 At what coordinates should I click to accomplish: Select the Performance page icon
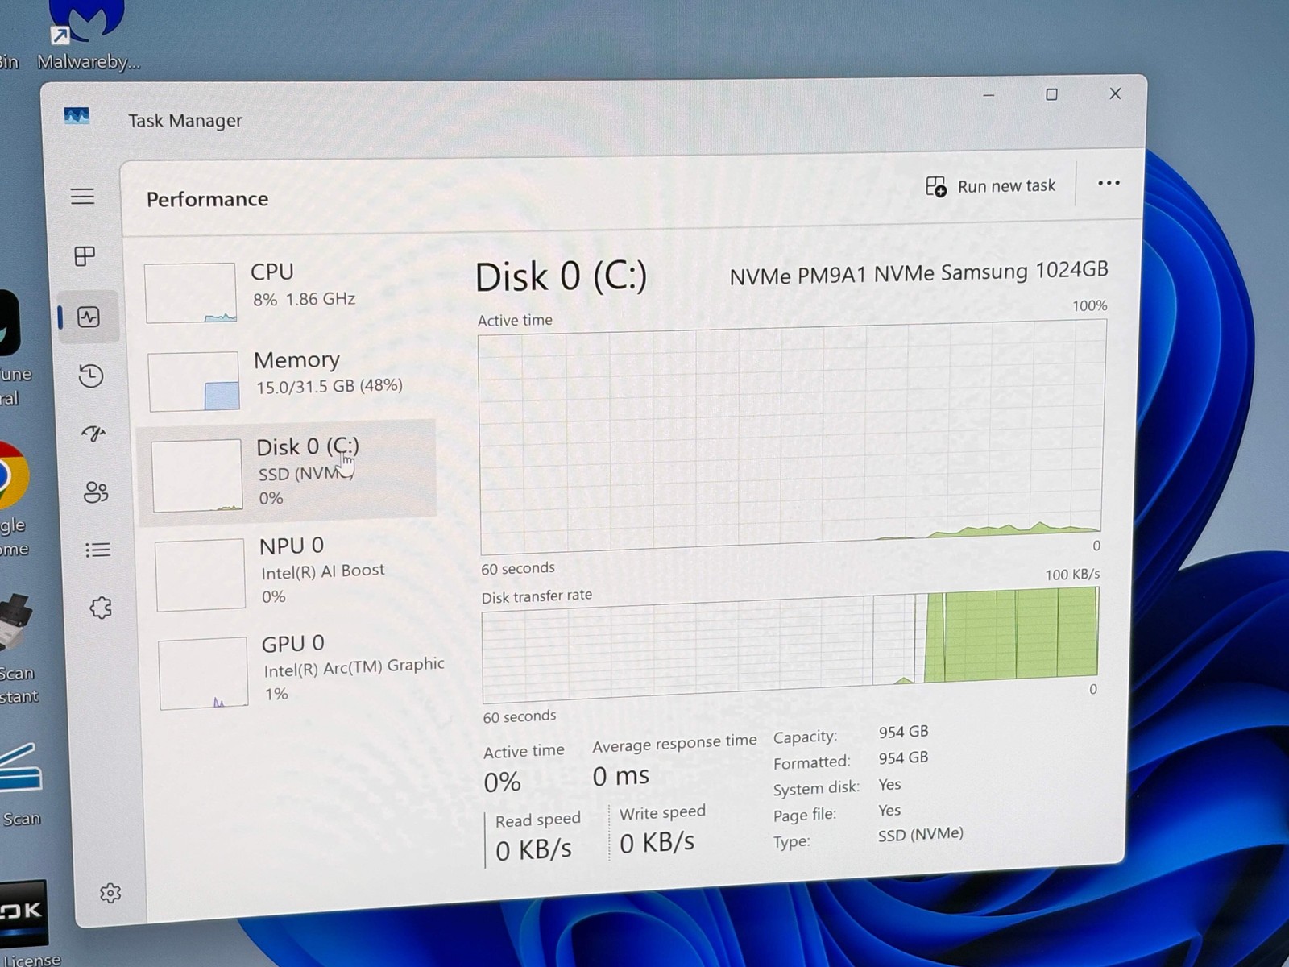(x=89, y=317)
